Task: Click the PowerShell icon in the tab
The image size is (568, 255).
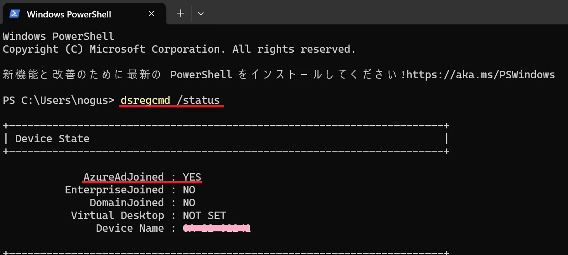Action: click(x=15, y=14)
